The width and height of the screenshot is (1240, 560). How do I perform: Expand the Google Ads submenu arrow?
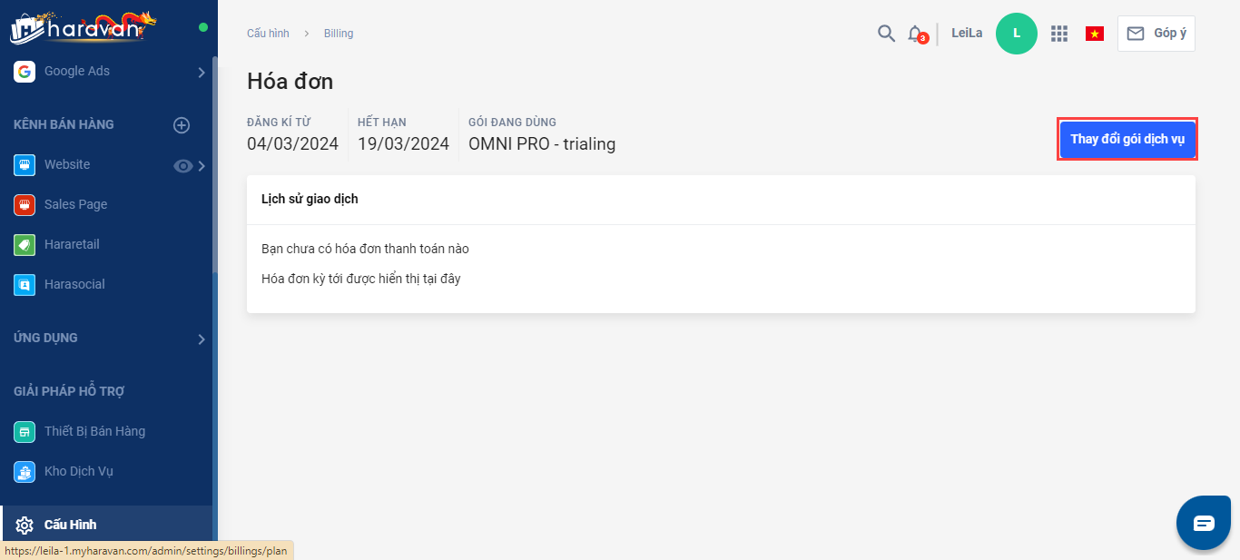tap(202, 73)
